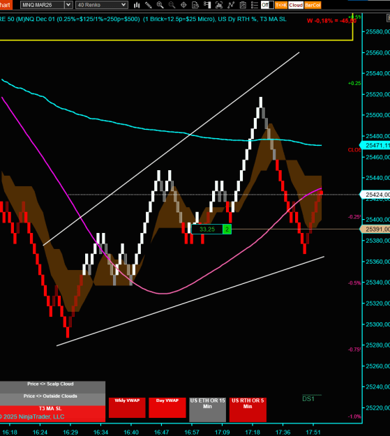
Task: Click the -0.5% level label
Action: pos(354,283)
